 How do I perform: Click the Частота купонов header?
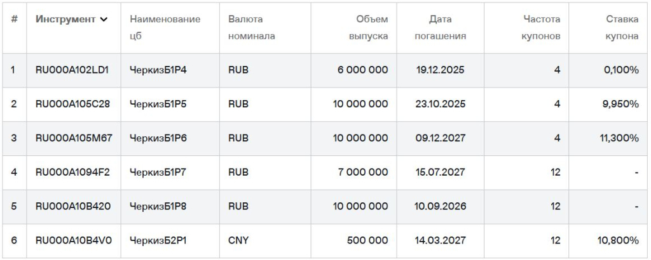pos(541,27)
